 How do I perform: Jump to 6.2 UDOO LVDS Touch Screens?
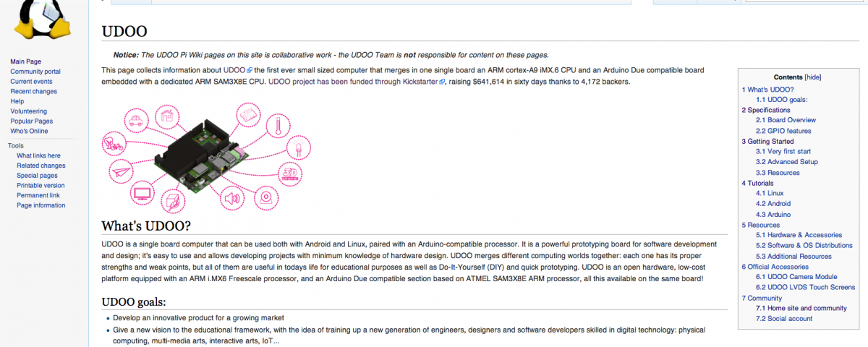pos(806,287)
